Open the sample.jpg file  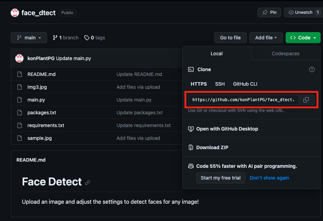coord(39,138)
